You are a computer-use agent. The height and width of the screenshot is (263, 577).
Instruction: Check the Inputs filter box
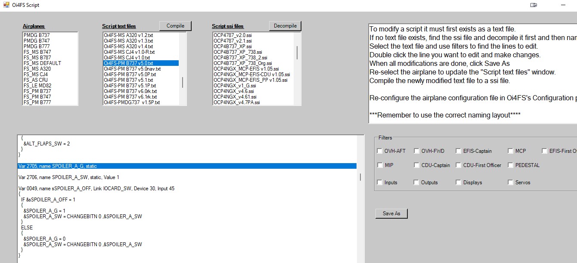pos(380,182)
